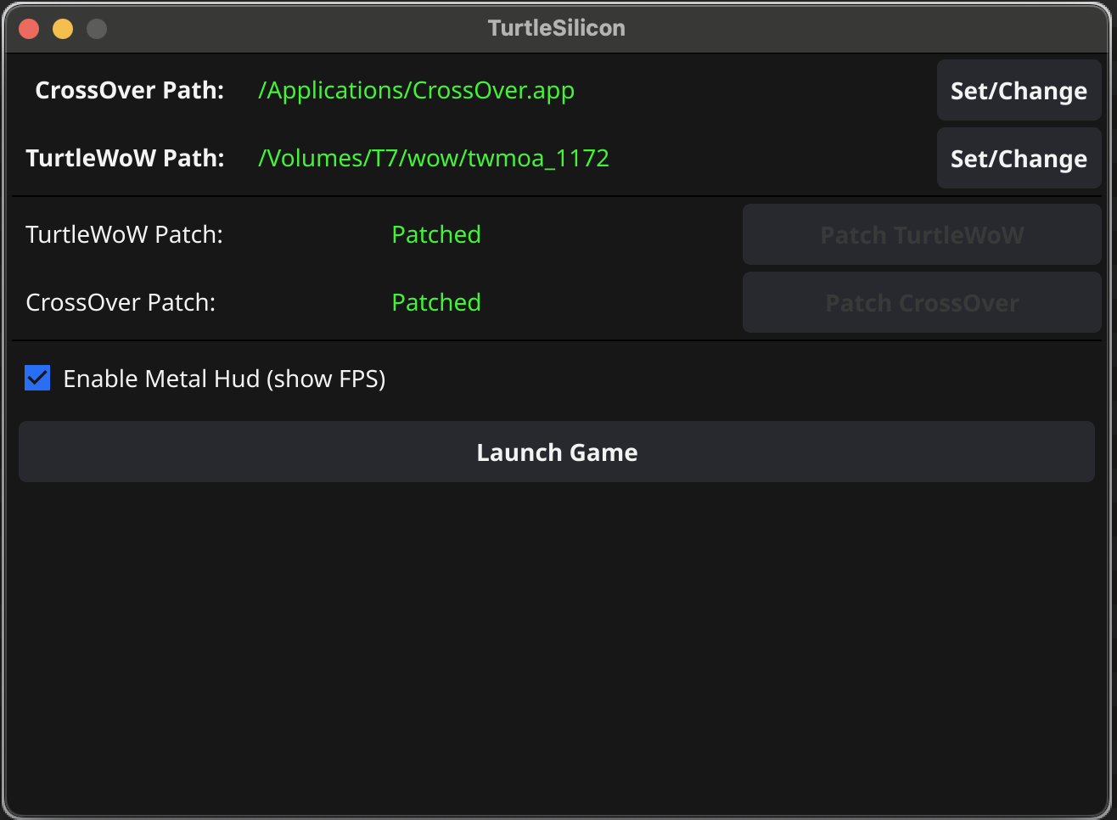Launch the game

tap(557, 452)
